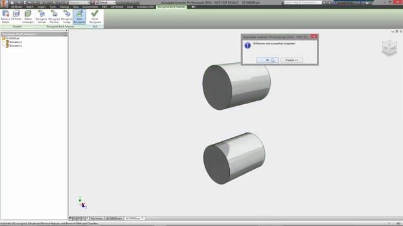Open the Manage ribbon tab
The width and height of the screenshot is (403, 226).
pos(64,7)
